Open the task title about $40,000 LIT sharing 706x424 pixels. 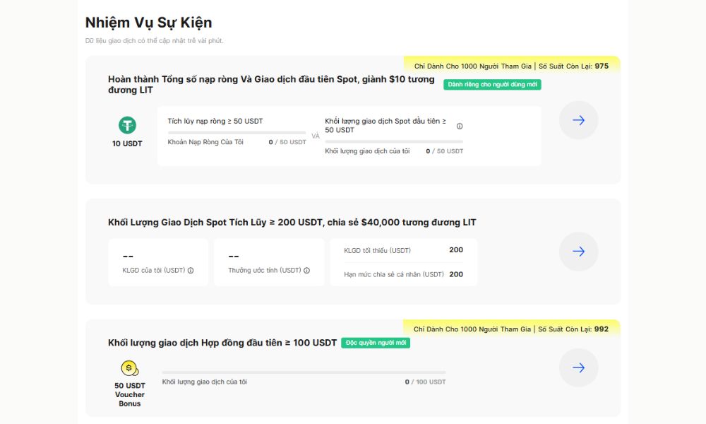point(292,223)
